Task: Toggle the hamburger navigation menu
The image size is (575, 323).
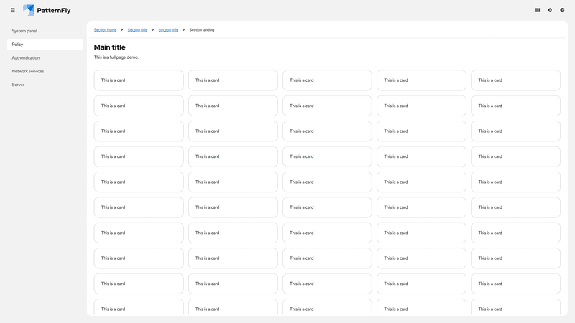Action: 12,10
